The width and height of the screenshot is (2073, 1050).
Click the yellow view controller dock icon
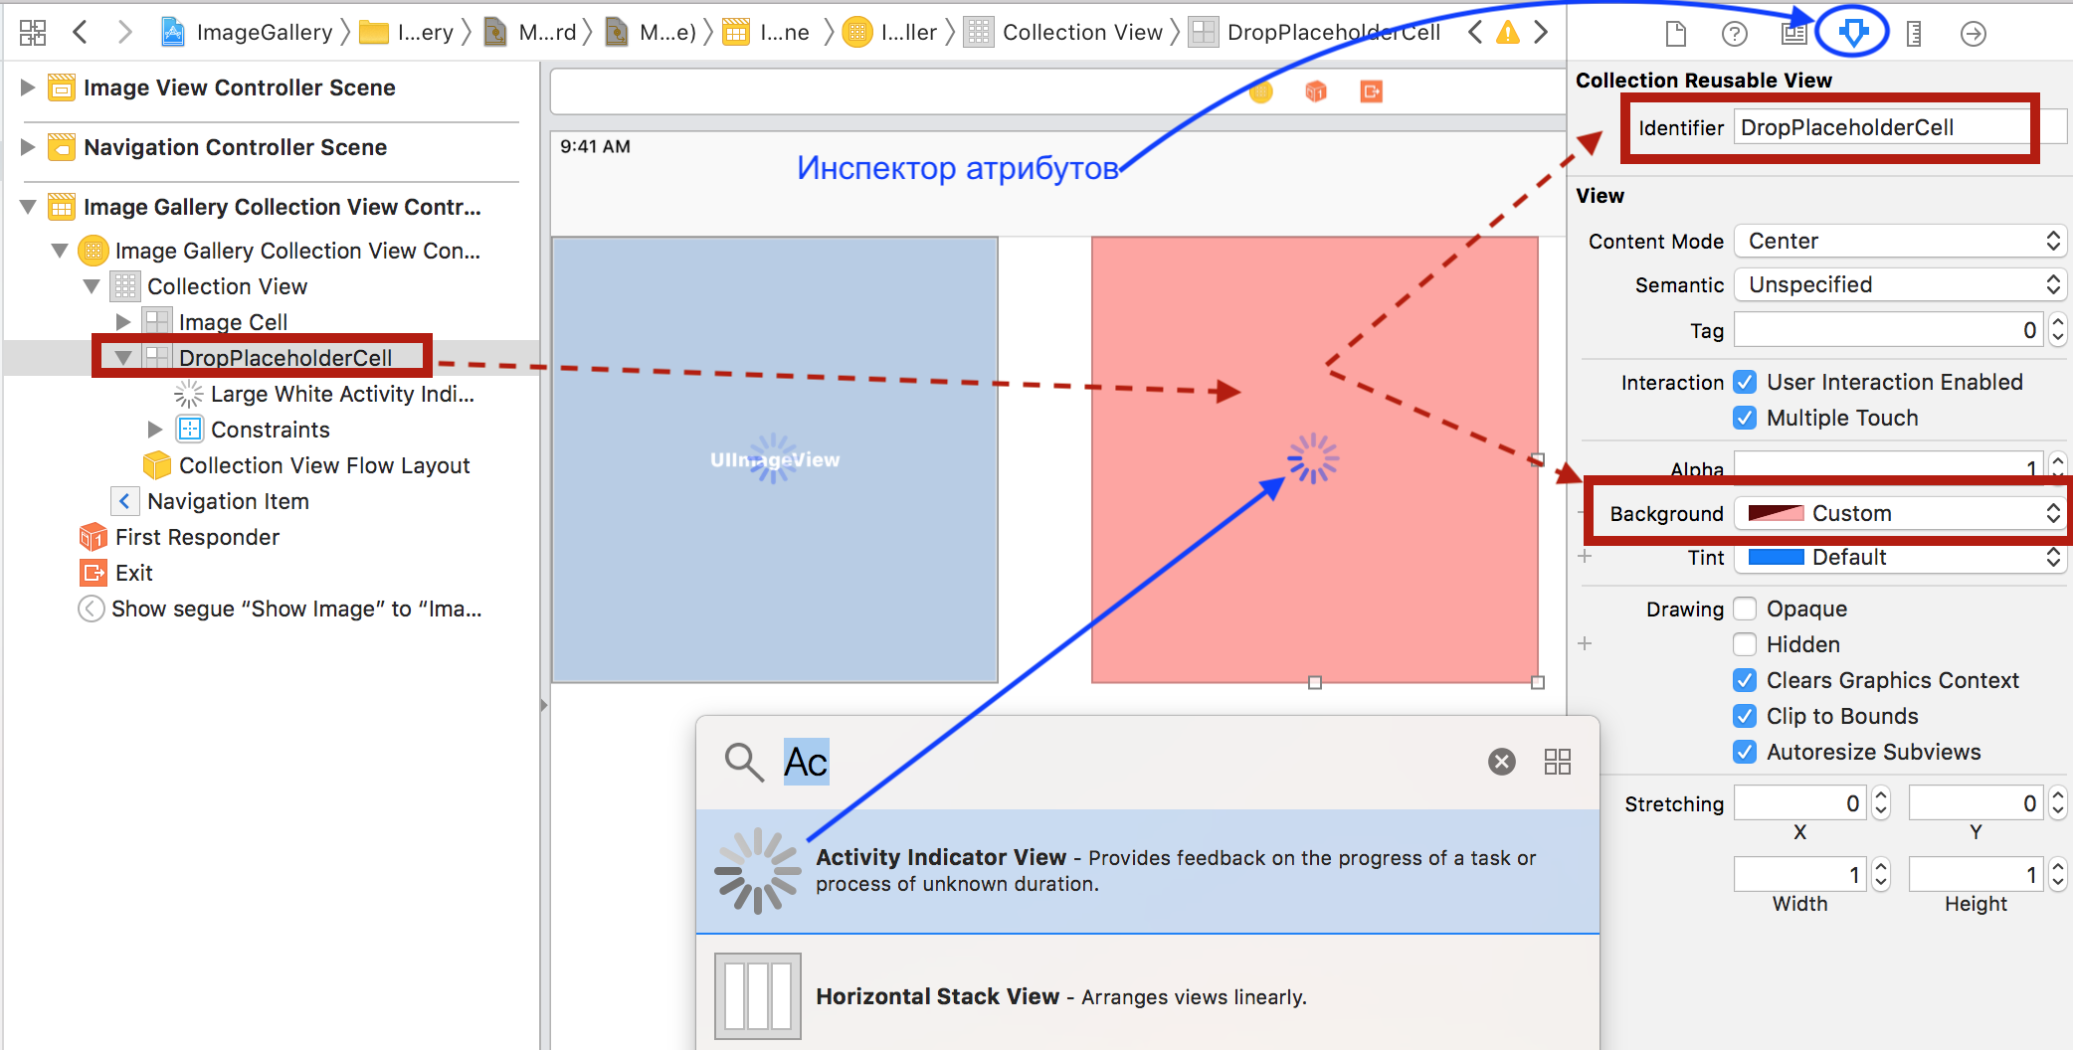tap(1261, 91)
